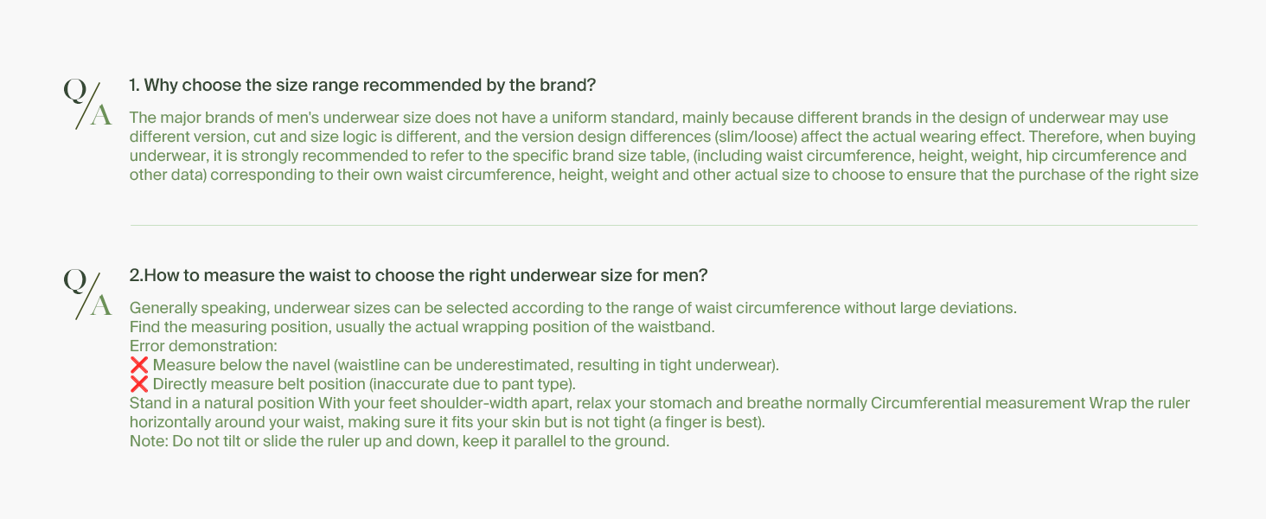The image size is (1266, 519).
Task: Click the horizontal divider between the two questions
Action: [x=663, y=225]
